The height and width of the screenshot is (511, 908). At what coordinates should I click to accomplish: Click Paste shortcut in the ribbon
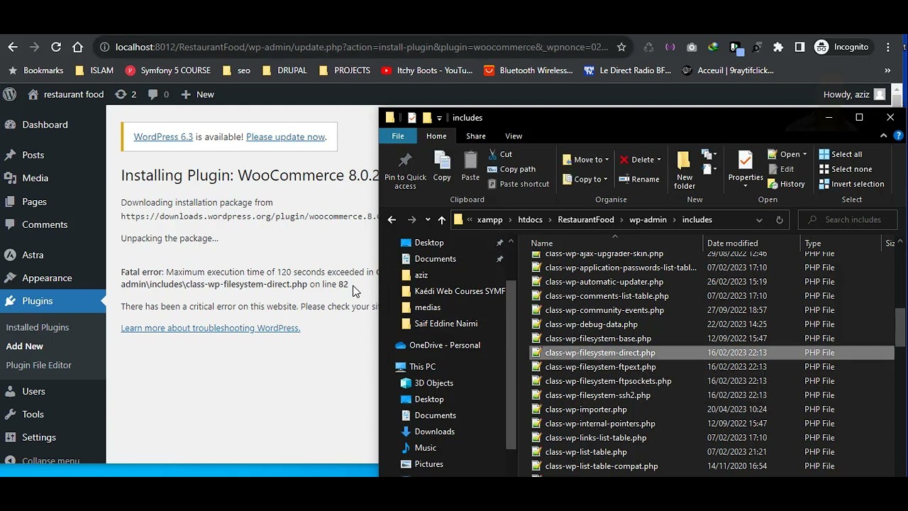point(518,184)
